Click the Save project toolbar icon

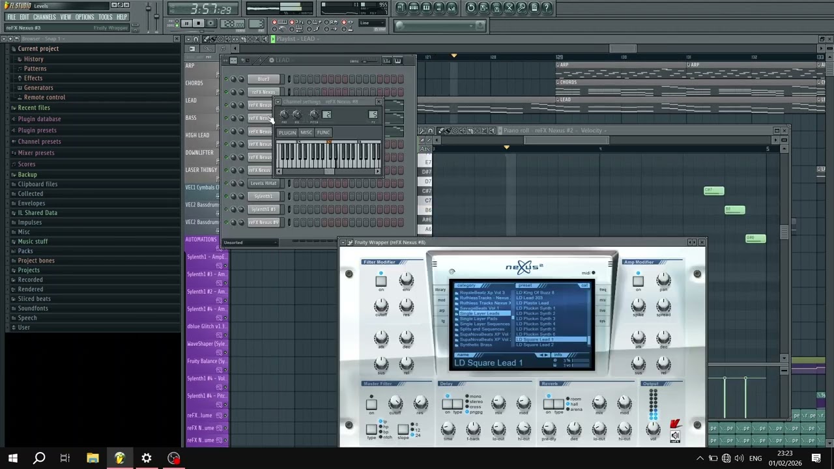[483, 8]
